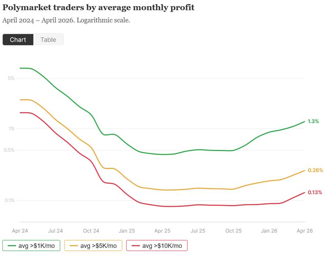Click the green 1.3% data label

(312, 121)
